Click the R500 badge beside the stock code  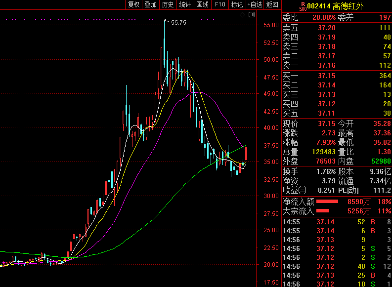(303, 6)
